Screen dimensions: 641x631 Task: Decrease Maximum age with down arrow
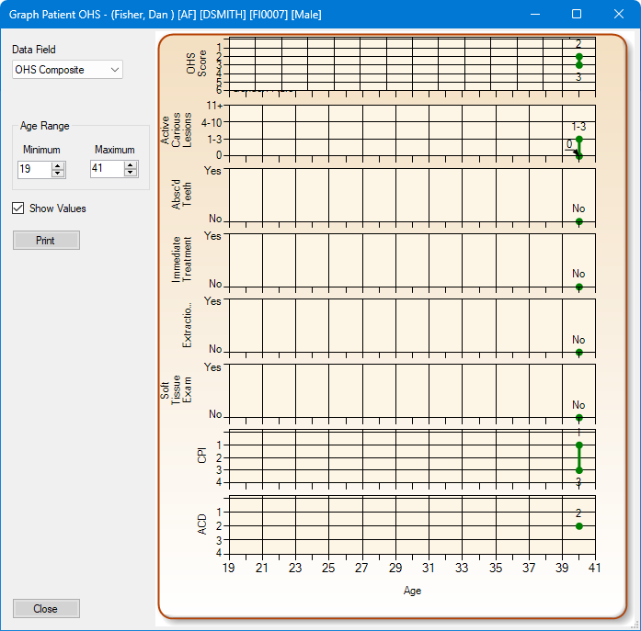(x=131, y=173)
